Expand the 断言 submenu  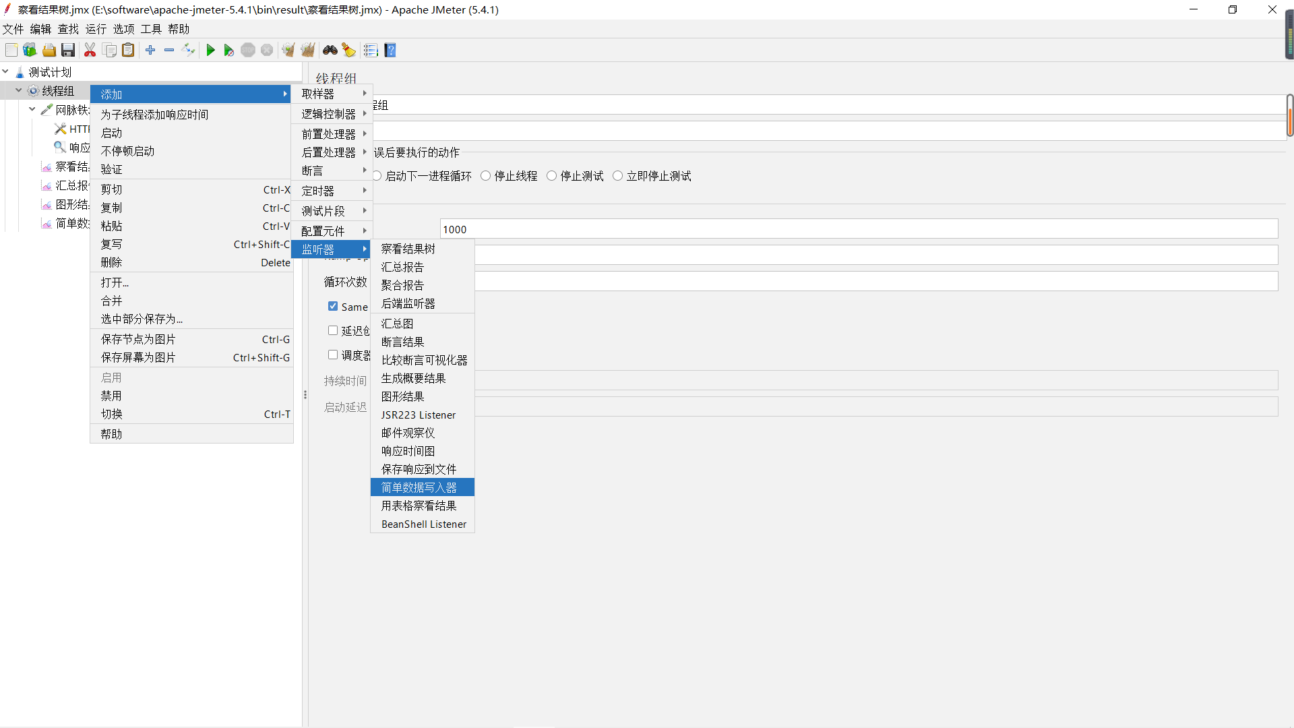tap(332, 171)
